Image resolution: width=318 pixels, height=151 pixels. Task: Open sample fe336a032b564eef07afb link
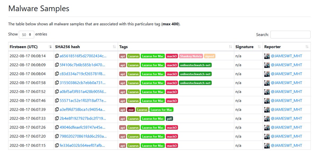coord(82,146)
